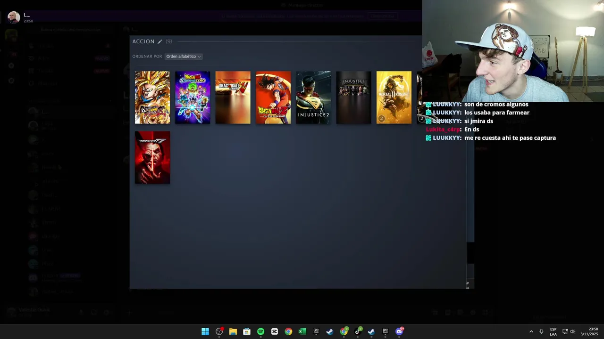Open the Orden alfabético sort dropdown
This screenshot has height=339, width=604.
(183, 56)
